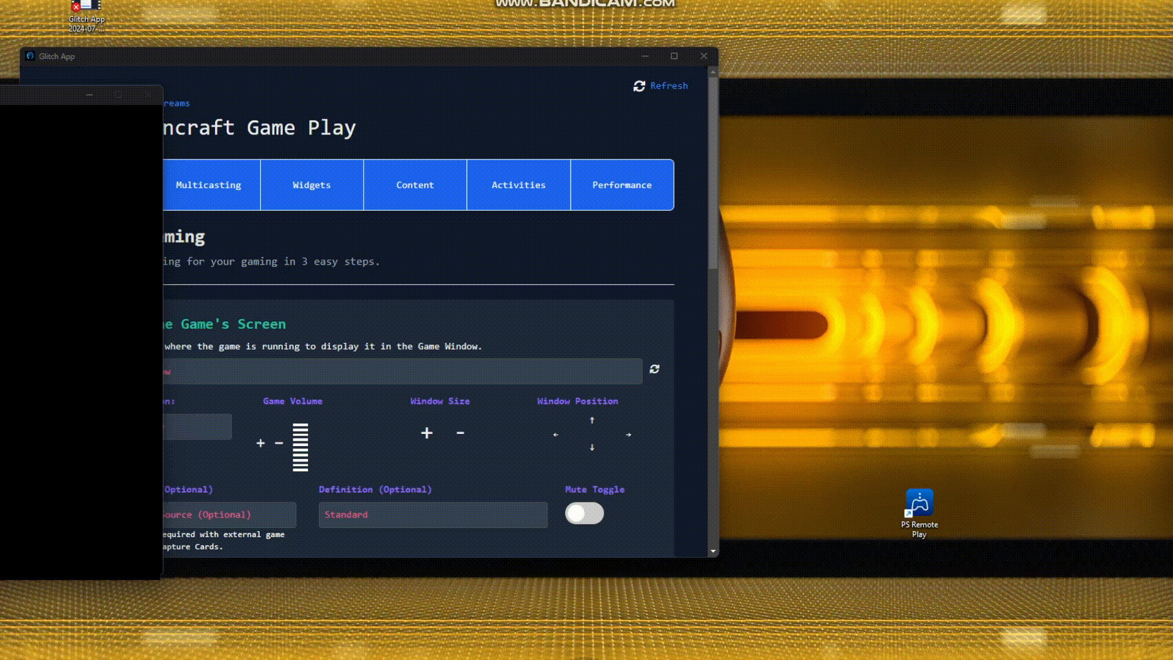
Task: Open the Content tab settings
Action: (x=415, y=185)
